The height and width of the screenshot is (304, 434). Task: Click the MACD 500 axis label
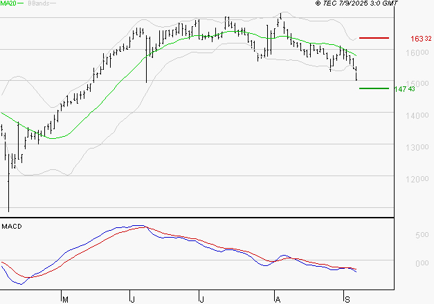pos(422,235)
